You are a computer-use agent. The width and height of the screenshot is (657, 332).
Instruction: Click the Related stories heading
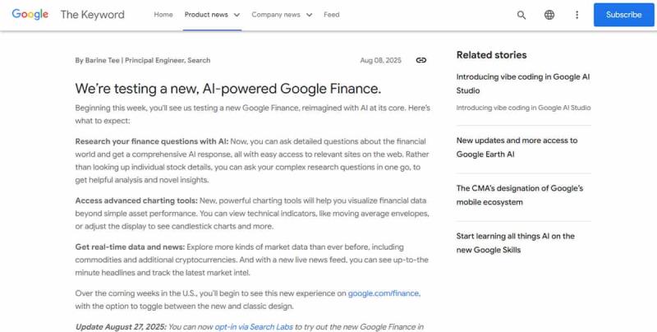(491, 55)
